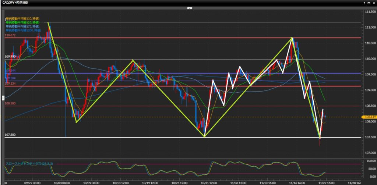Screen dimensions: 377x185
Task: Select the 107.500 white support line label
Action: [10, 135]
